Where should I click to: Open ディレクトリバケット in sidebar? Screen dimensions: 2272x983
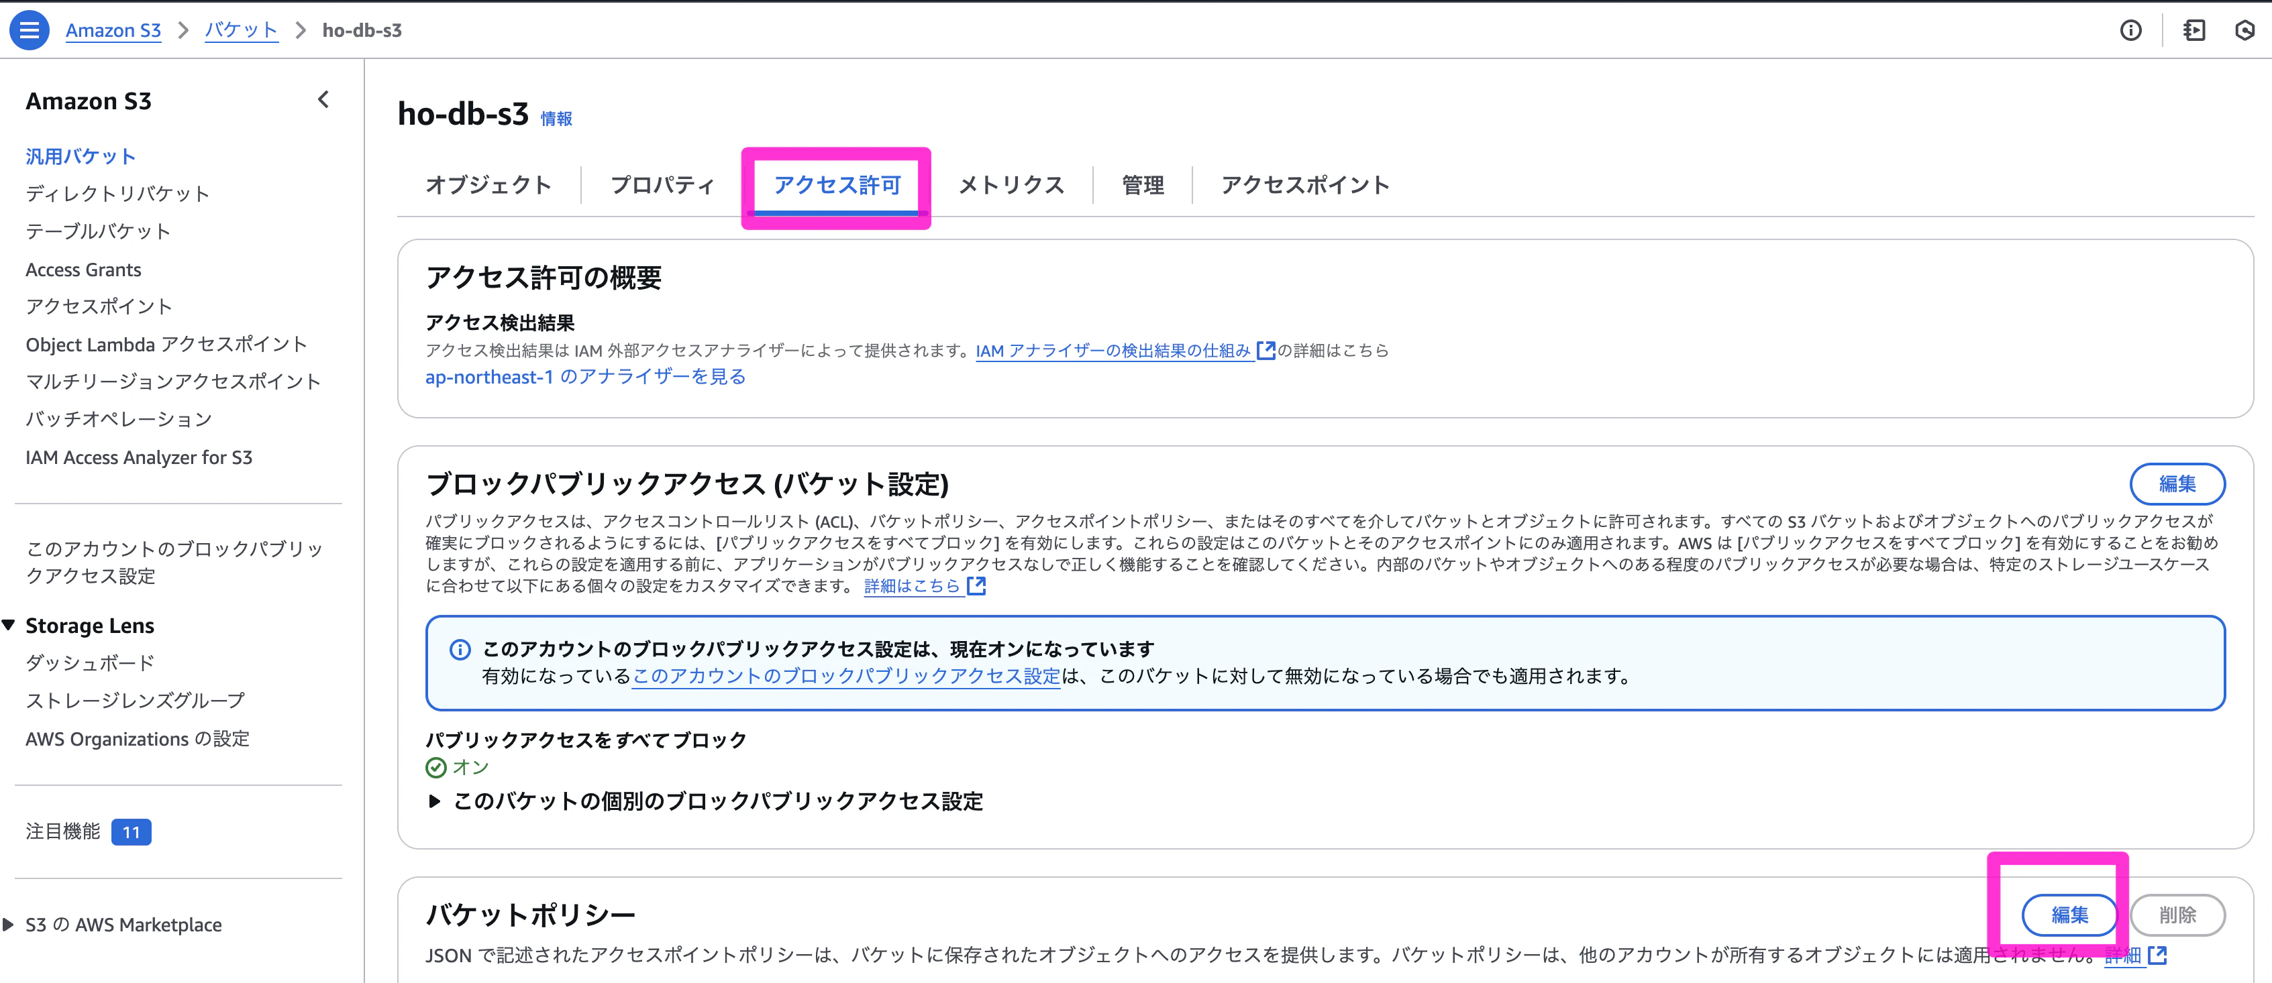(x=118, y=194)
